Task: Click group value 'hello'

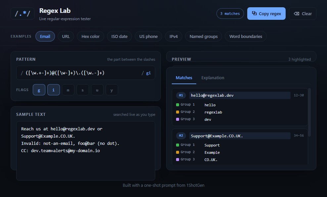Action: tap(210, 105)
